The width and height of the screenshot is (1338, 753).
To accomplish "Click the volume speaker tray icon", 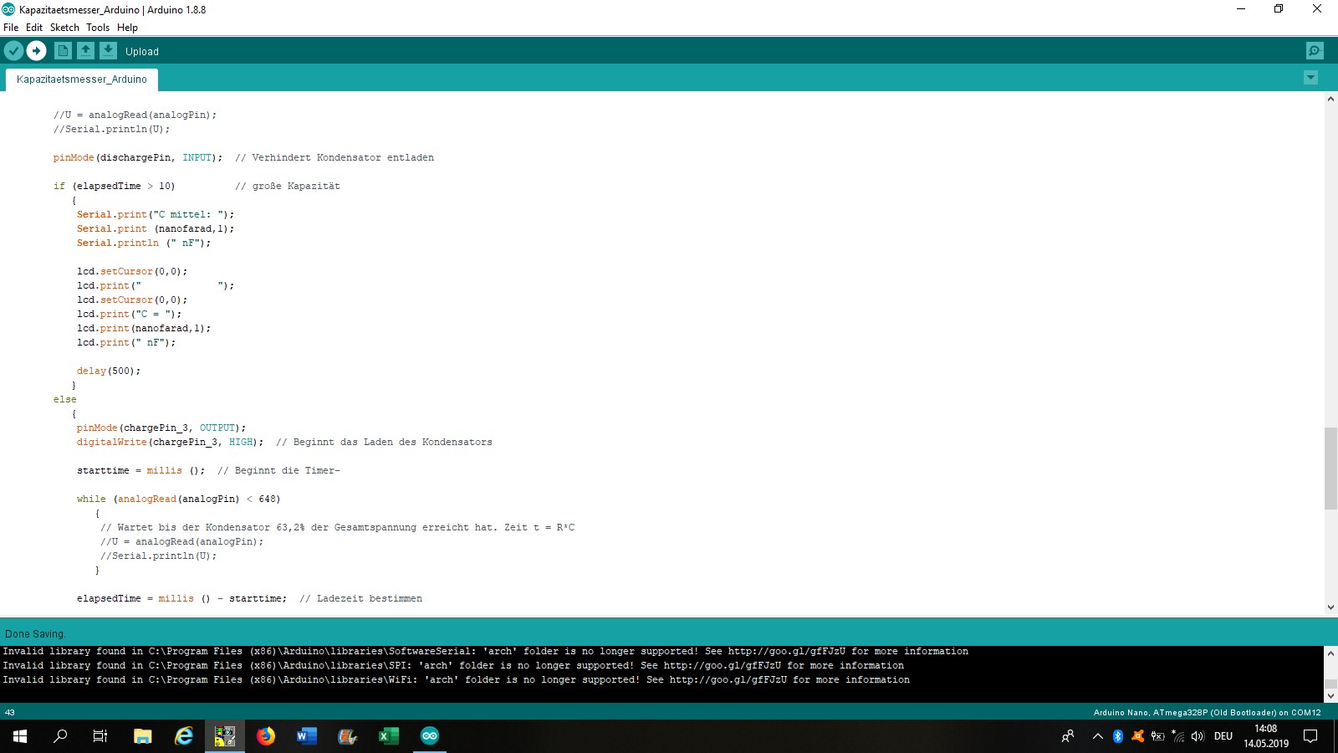I will pyautogui.click(x=1198, y=736).
